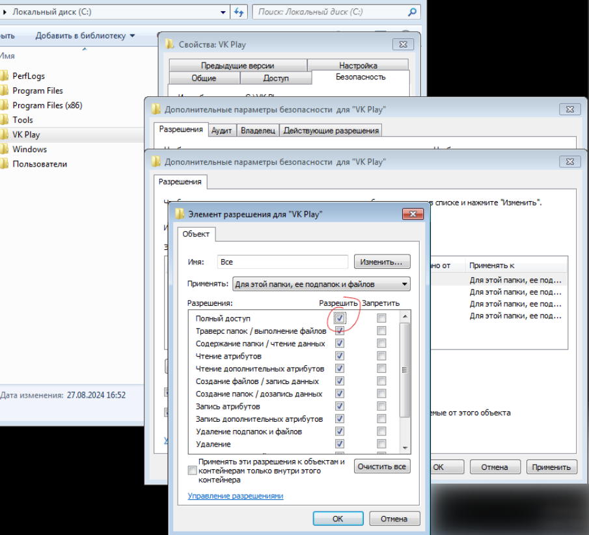Toggle Deny for 'Содержание папки / чтение данных'
The height and width of the screenshot is (535, 589).
pyautogui.click(x=381, y=344)
